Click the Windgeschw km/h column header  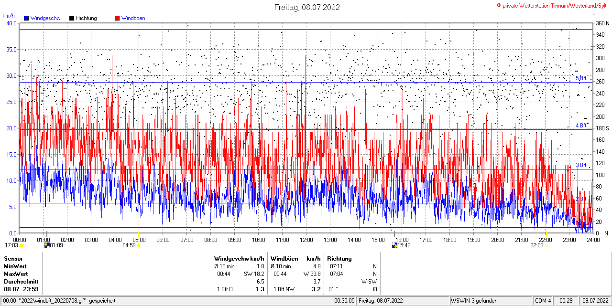[x=239, y=259]
